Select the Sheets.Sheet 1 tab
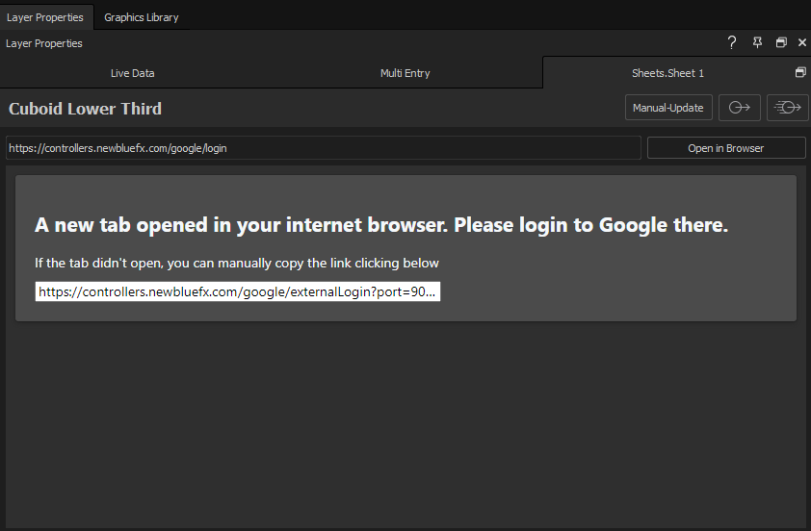This screenshot has height=531, width=811. 667,73
